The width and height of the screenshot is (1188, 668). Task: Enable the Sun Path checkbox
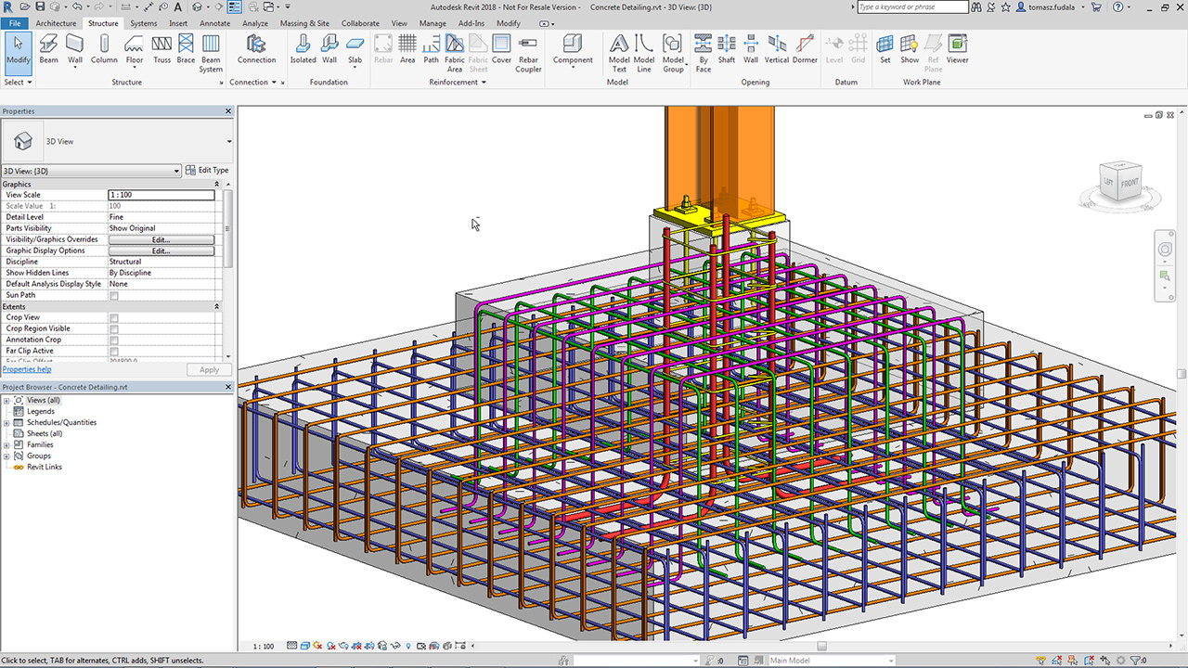coord(114,296)
